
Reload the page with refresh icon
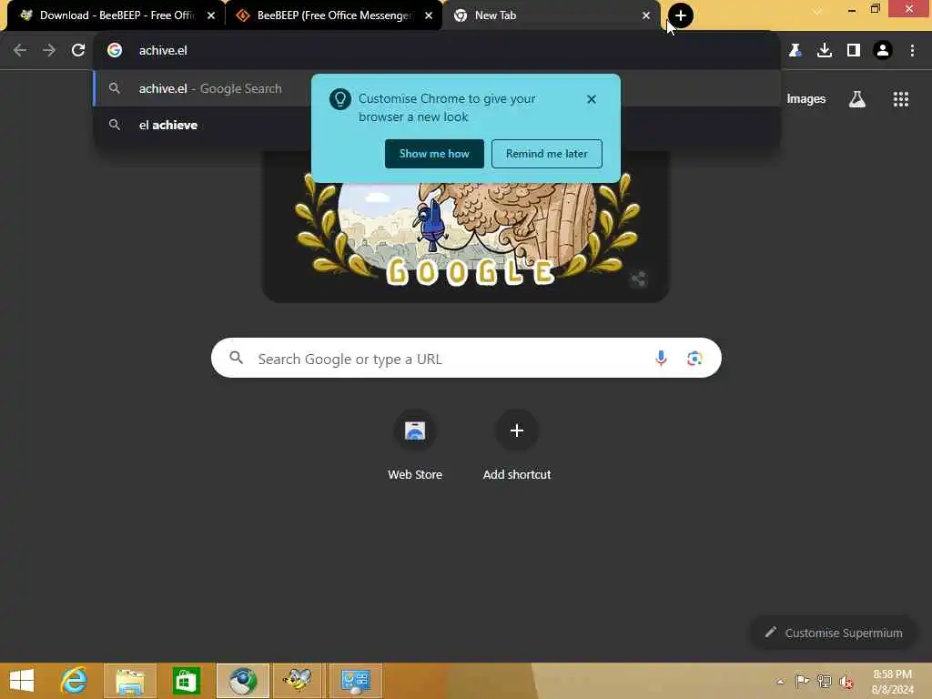click(78, 51)
